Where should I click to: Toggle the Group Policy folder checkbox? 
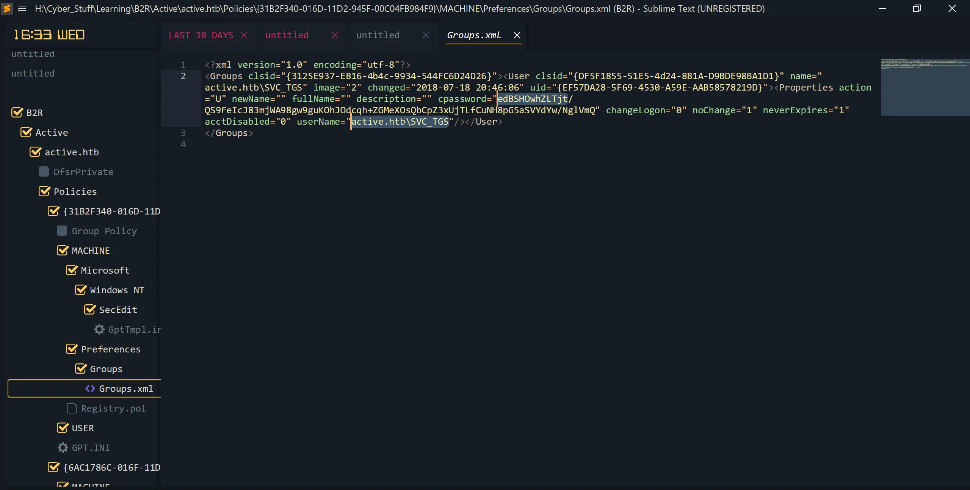pyautogui.click(x=62, y=231)
